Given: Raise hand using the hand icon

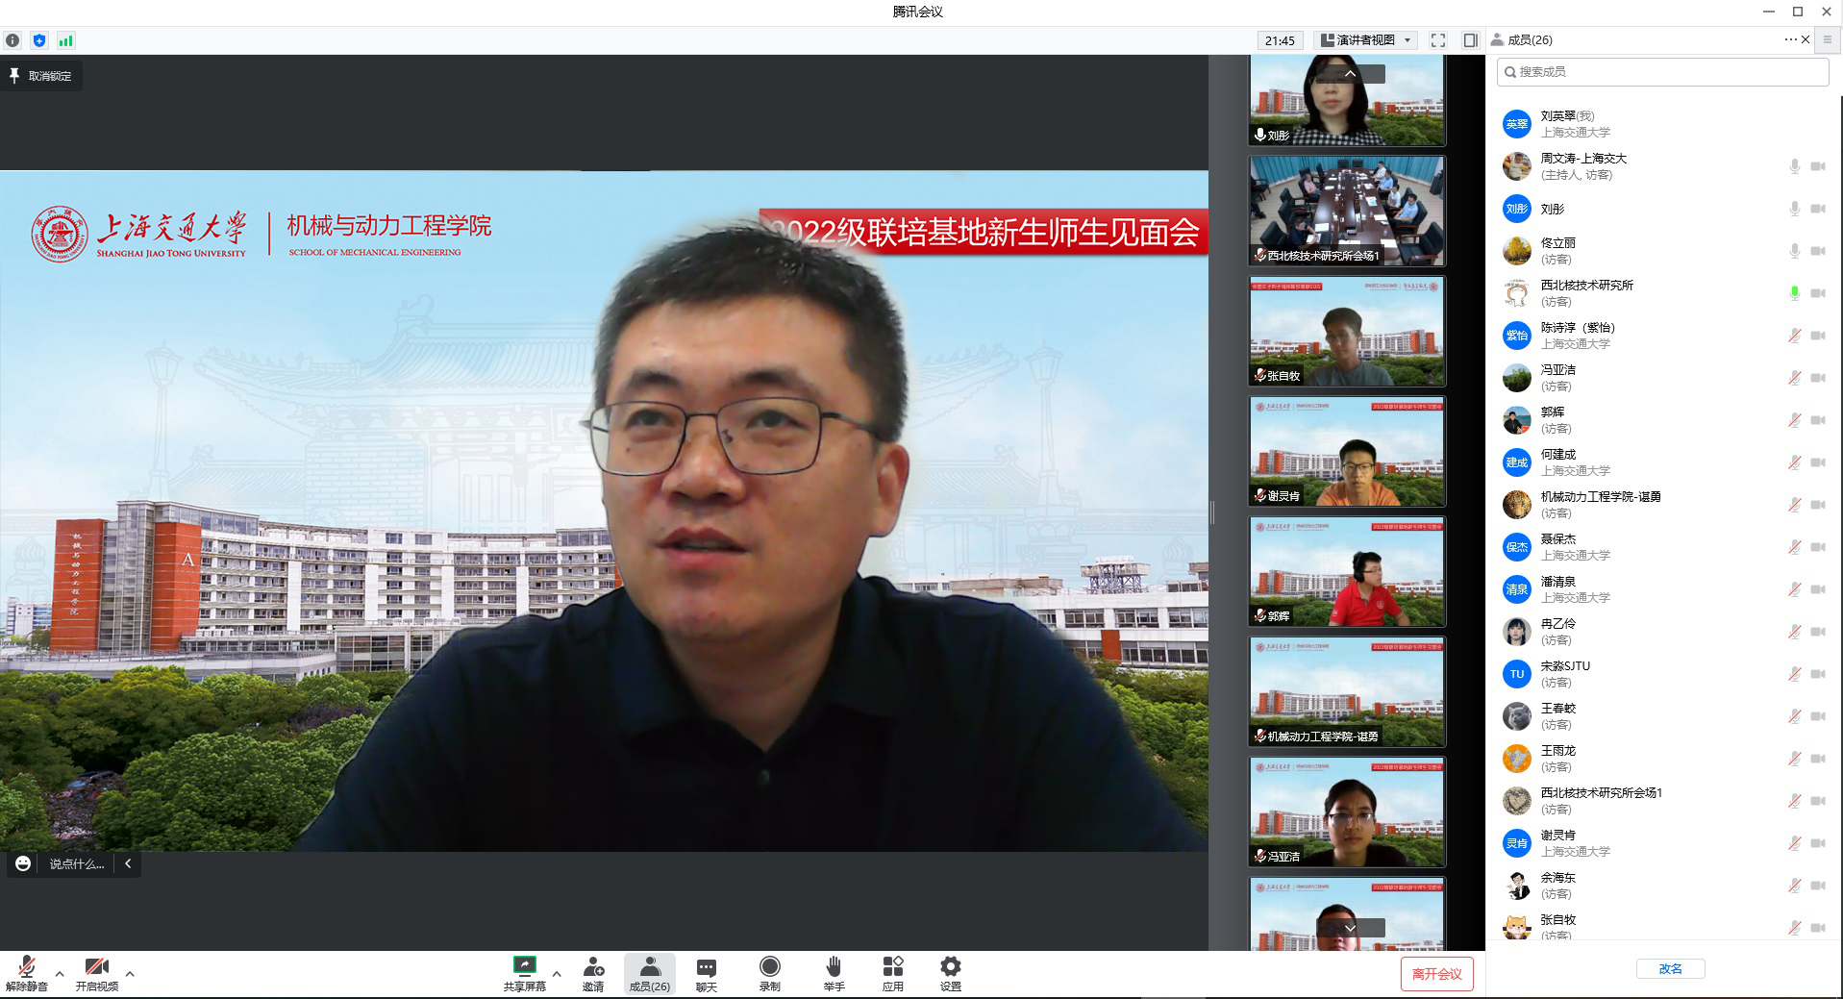Looking at the screenshot, I should point(834,967).
